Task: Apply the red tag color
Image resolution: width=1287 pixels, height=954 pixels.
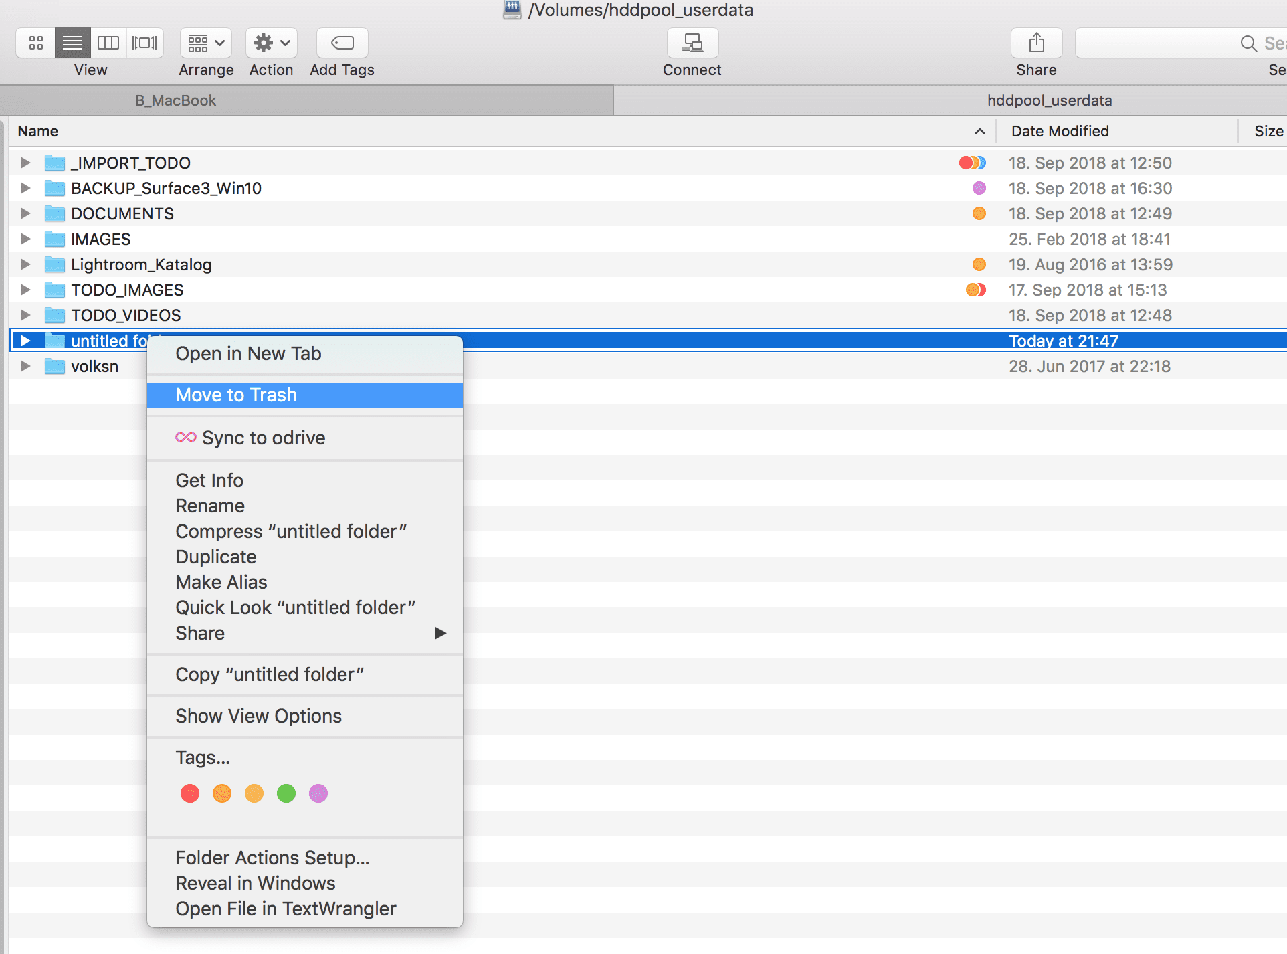Action: (x=190, y=793)
